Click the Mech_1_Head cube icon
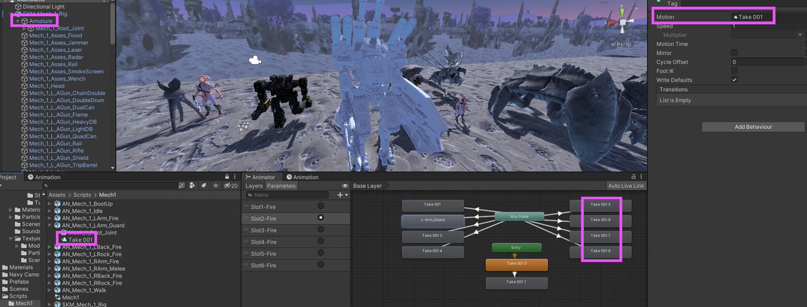 click(x=25, y=87)
